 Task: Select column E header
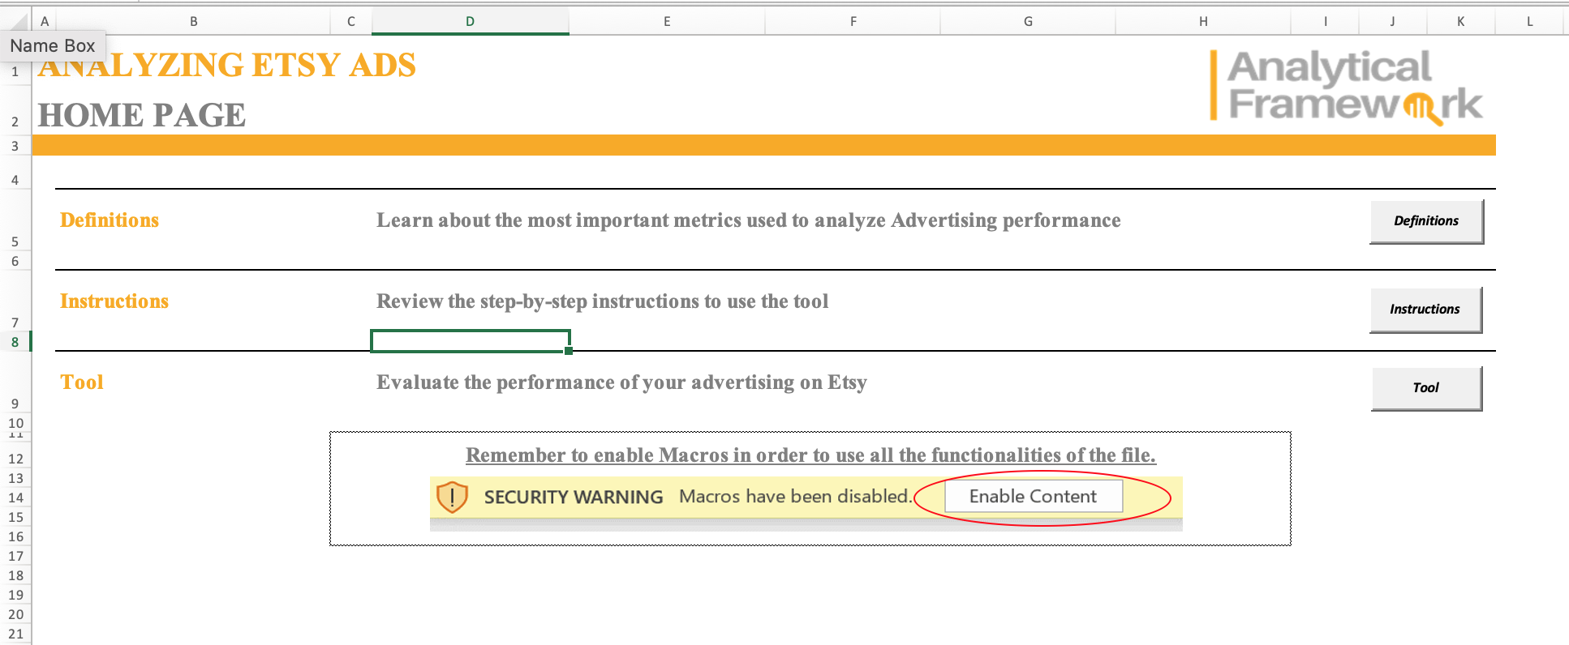667,22
